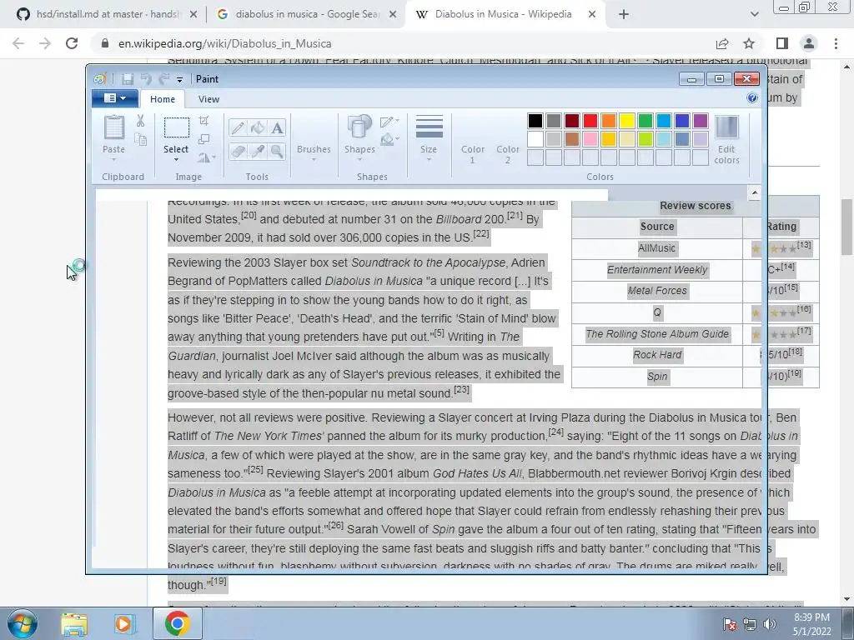Open the Select dropdown arrow
The width and height of the screenshot is (854, 640).
176,159
